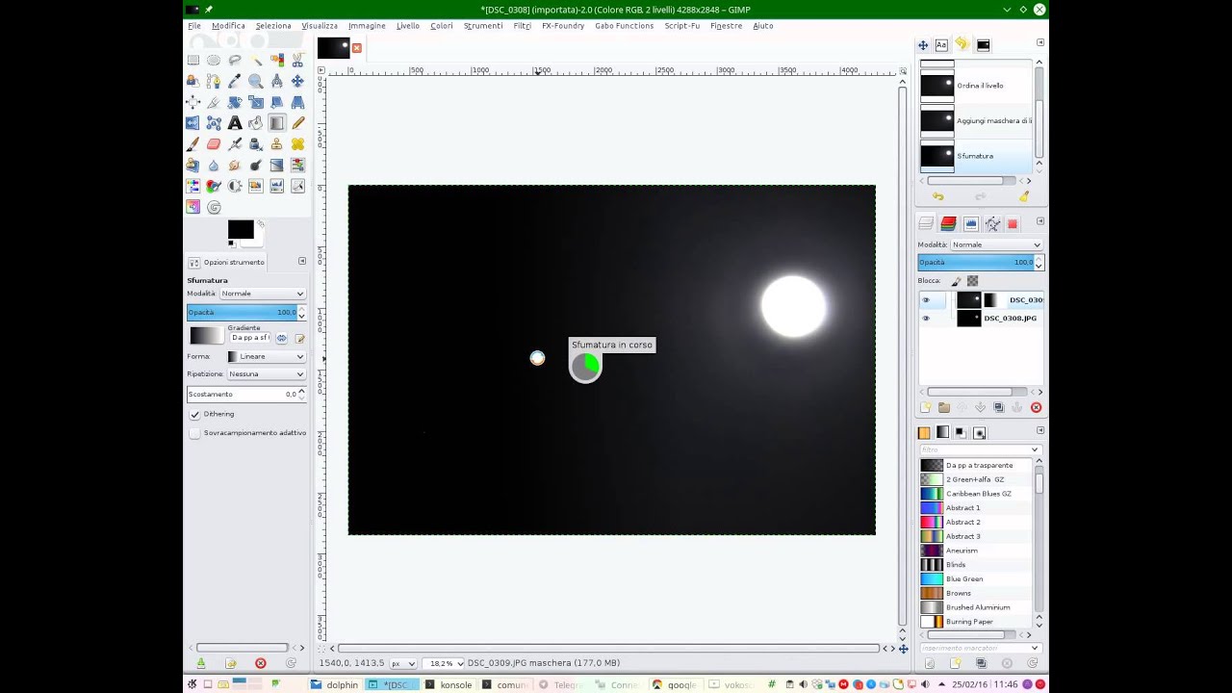This screenshot has height=693, width=1232.
Task: Select the Paintbrush tool
Action: click(192, 144)
